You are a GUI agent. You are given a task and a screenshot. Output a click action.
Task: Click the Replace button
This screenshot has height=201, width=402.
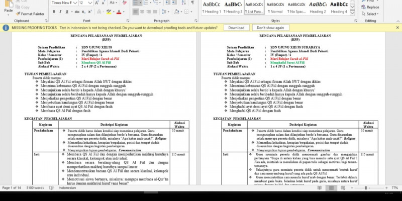click(370, 7)
